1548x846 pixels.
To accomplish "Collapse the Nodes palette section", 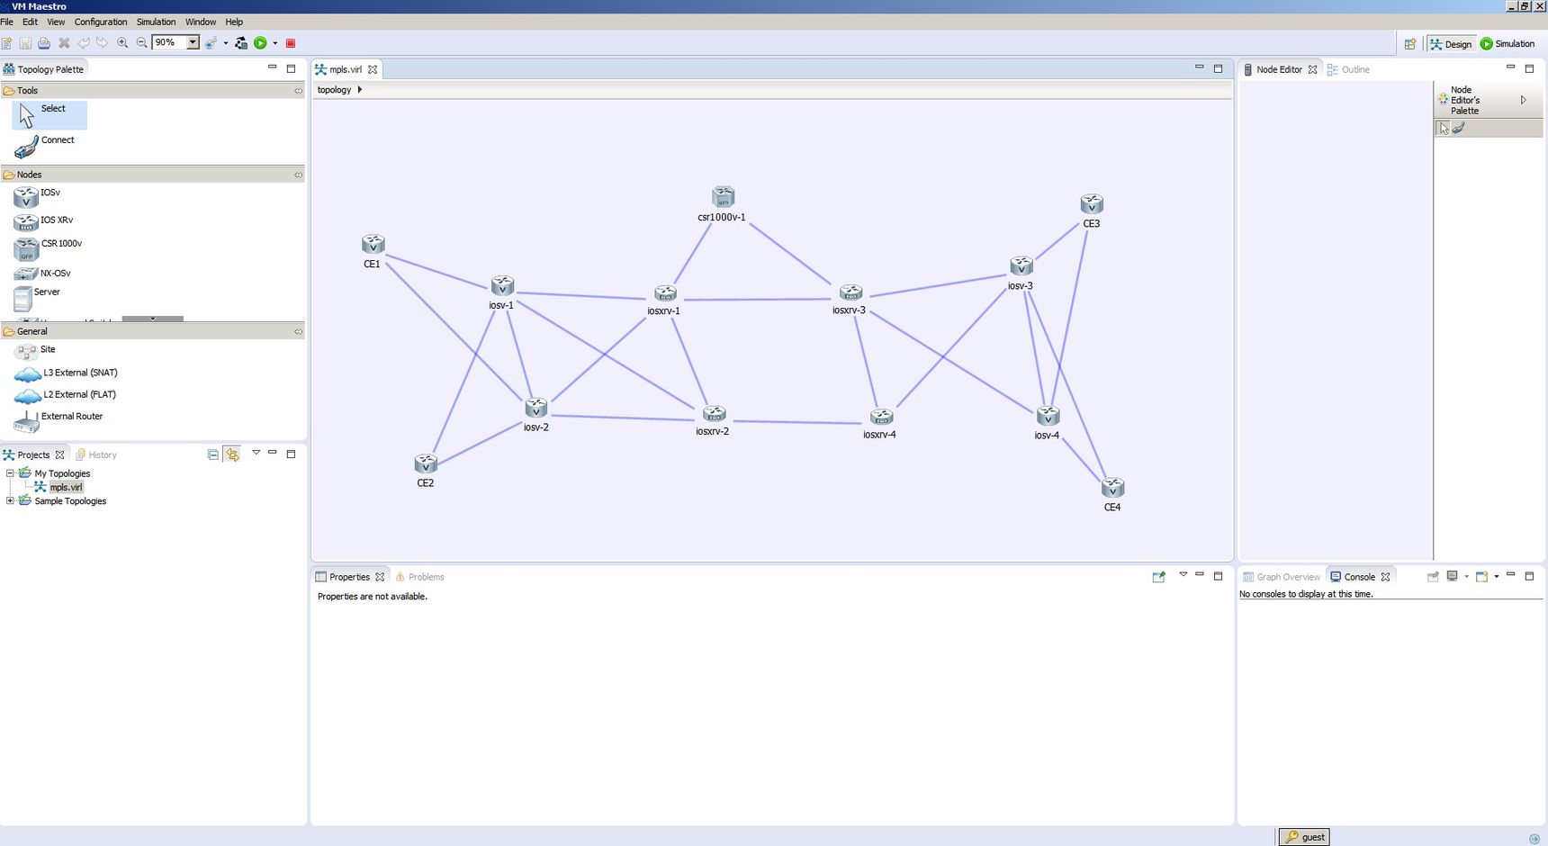I will pos(298,175).
